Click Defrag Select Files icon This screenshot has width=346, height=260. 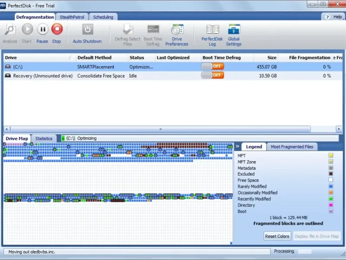tap(128, 29)
